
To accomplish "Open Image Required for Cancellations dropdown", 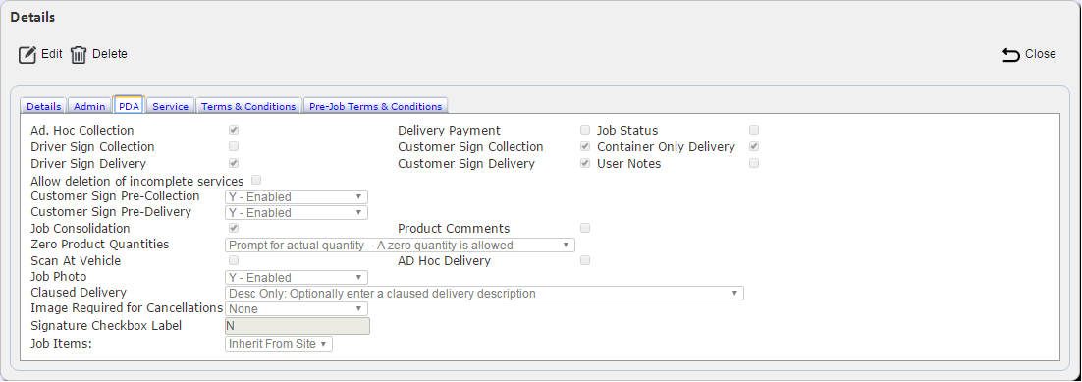I will [297, 309].
